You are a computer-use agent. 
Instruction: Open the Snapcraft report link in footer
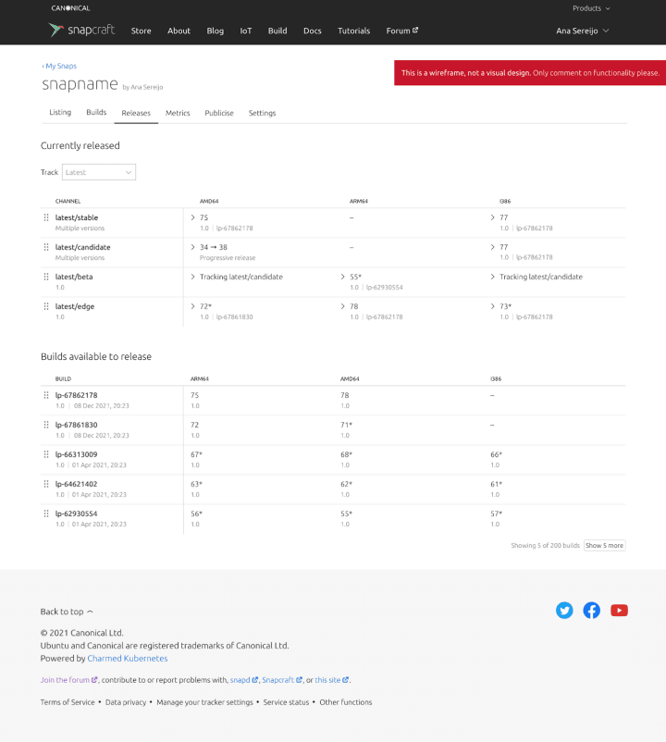click(x=282, y=680)
